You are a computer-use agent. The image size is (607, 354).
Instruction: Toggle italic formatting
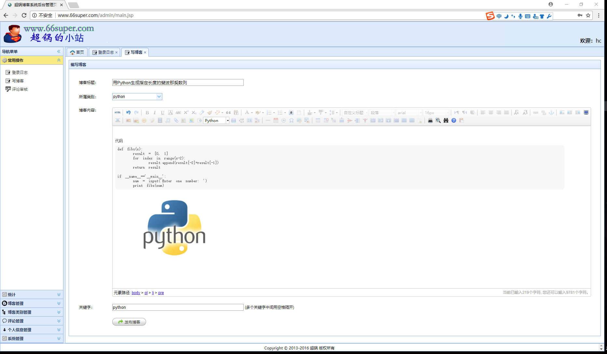point(155,113)
